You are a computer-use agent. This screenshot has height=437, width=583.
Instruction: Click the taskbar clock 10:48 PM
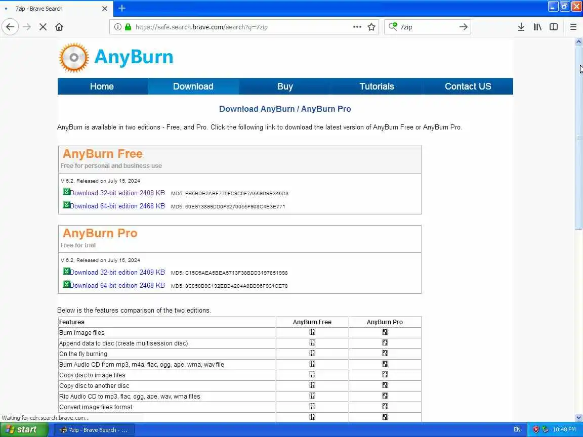pyautogui.click(x=564, y=429)
